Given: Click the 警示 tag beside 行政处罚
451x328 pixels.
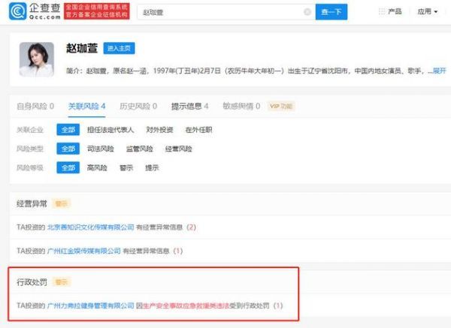Looking at the screenshot, I should pyautogui.click(x=62, y=282).
